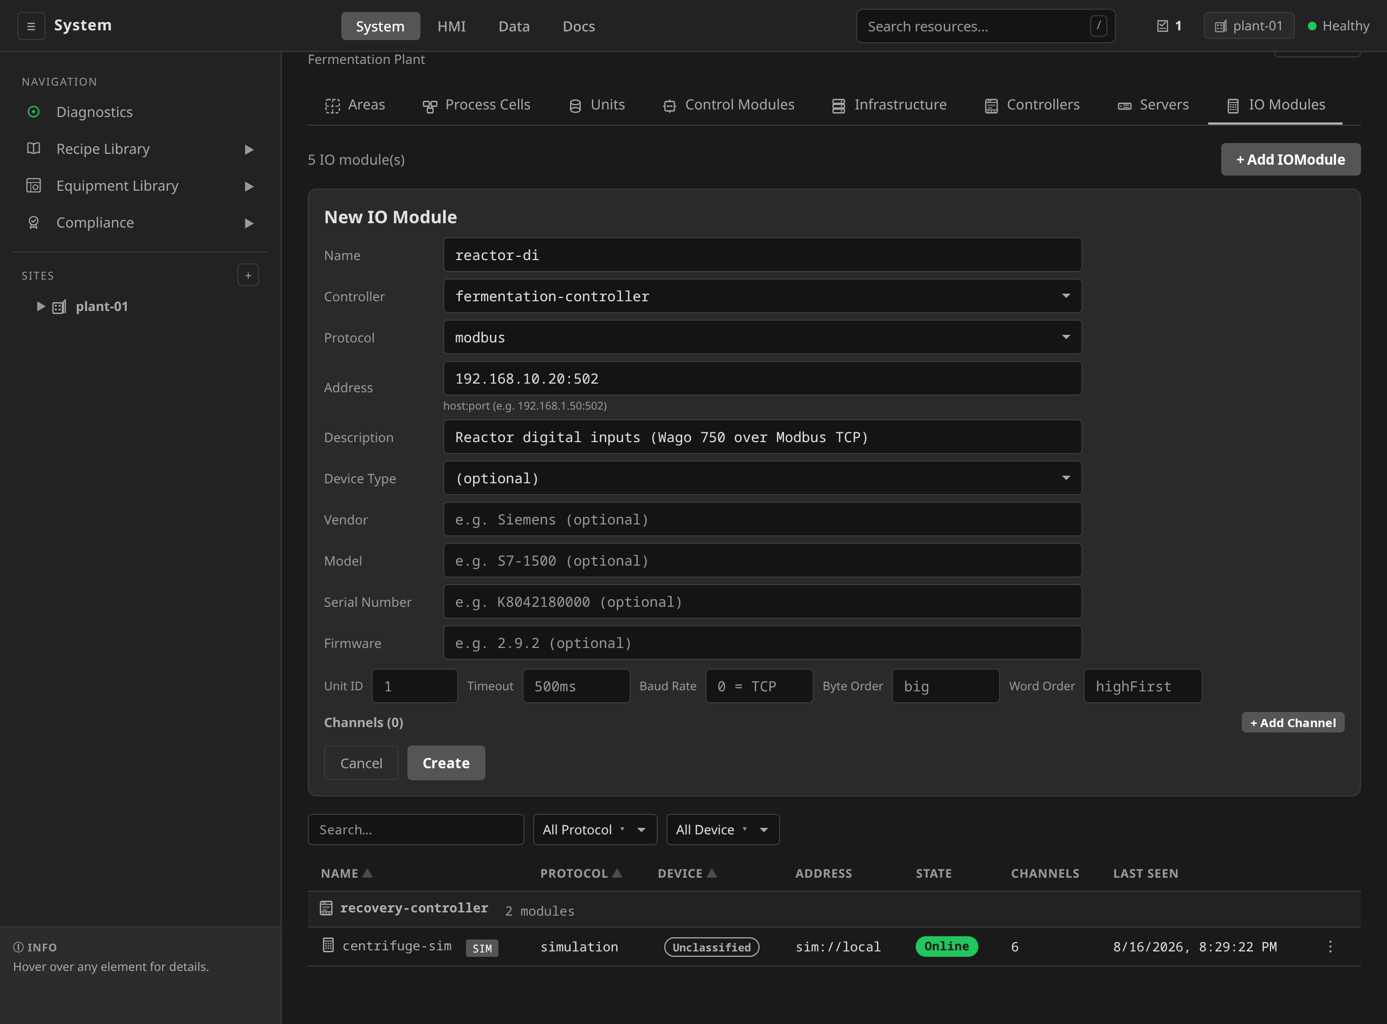Sort table by Protocol column arrow
1387x1024 pixels.
click(x=617, y=873)
